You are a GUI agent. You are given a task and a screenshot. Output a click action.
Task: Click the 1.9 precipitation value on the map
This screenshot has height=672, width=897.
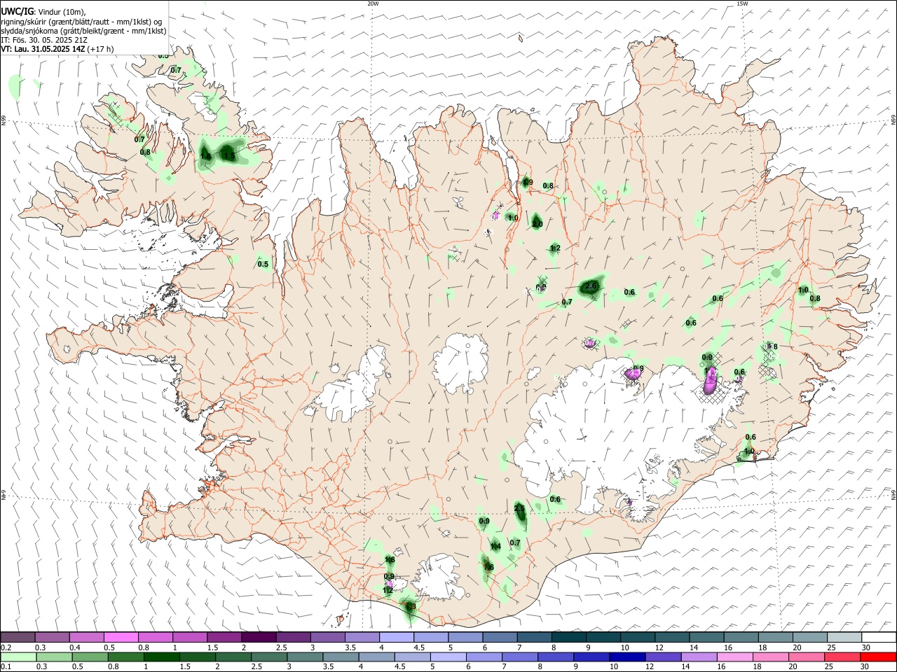pos(528,183)
